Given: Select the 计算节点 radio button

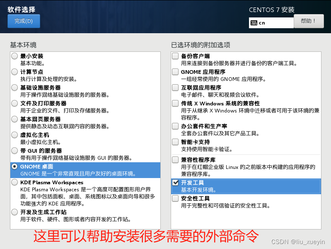Looking at the screenshot, I should [x=14, y=72].
